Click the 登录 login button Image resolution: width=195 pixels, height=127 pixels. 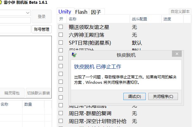pos(41,16)
